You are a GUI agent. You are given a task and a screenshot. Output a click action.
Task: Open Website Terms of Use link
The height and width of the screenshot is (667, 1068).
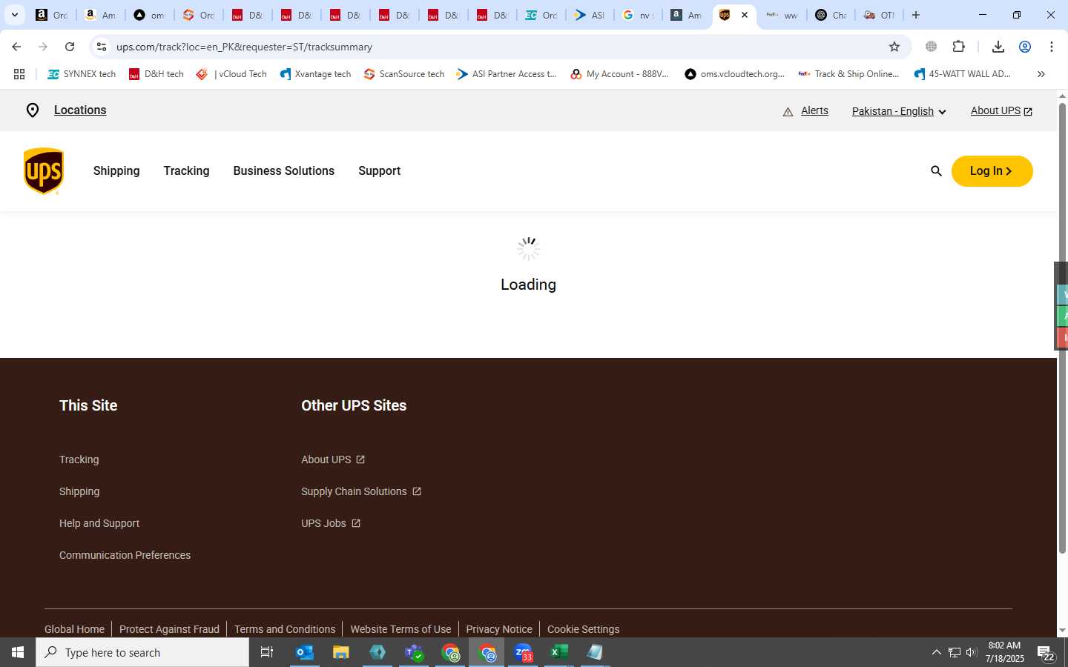[x=400, y=629]
